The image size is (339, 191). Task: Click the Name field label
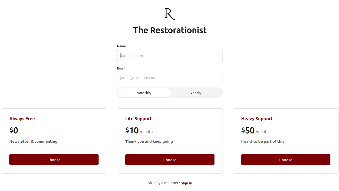click(121, 46)
